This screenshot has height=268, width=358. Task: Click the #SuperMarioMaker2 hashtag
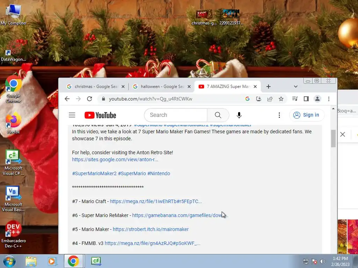[x=94, y=173]
